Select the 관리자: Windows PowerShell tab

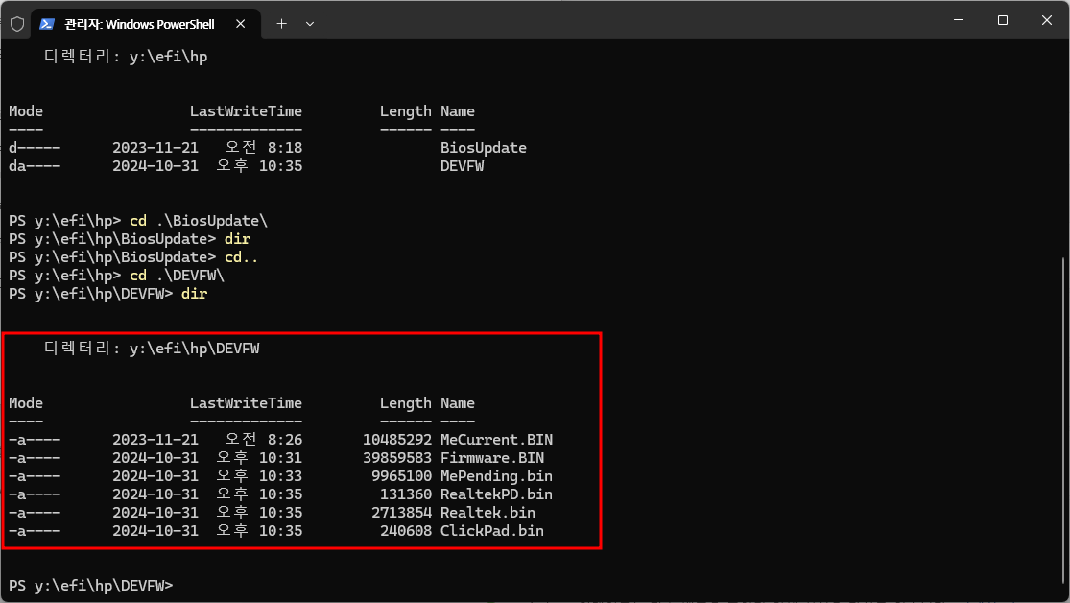tap(146, 24)
